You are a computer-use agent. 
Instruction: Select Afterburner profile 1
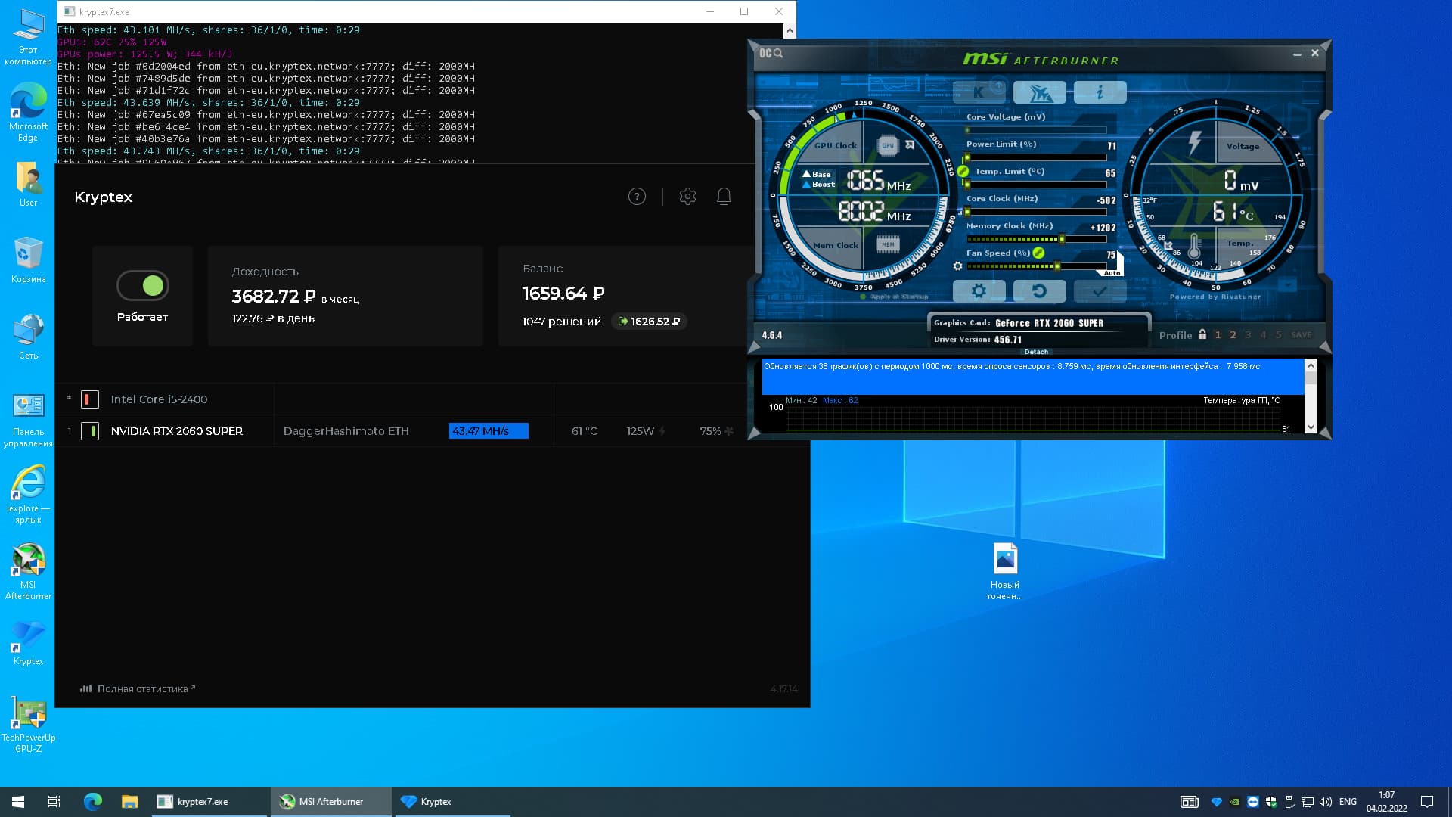pyautogui.click(x=1218, y=334)
